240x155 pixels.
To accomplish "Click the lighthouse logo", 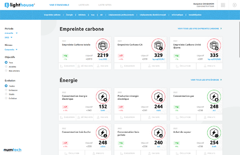I will pyautogui.click(x=20, y=5).
